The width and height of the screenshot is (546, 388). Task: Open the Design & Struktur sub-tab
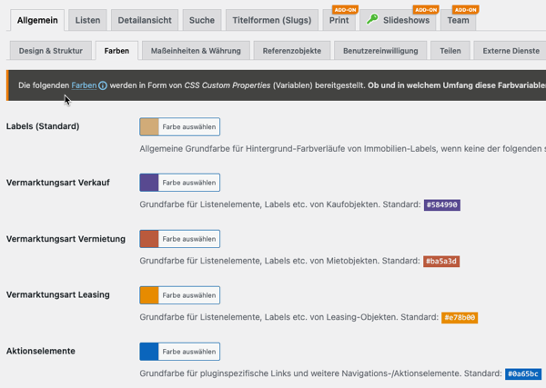pos(51,51)
